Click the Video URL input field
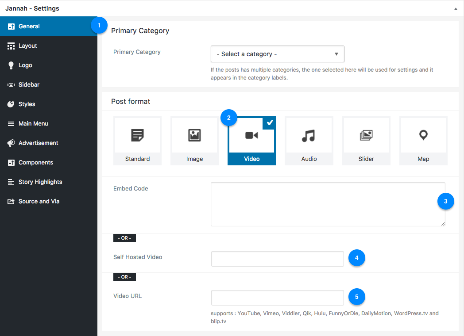The image size is (464, 336). point(277,298)
